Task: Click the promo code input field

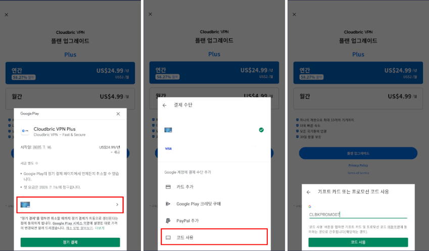Action: [x=358, y=215]
